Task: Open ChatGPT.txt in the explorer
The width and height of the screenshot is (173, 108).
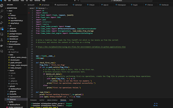Action: (14, 52)
